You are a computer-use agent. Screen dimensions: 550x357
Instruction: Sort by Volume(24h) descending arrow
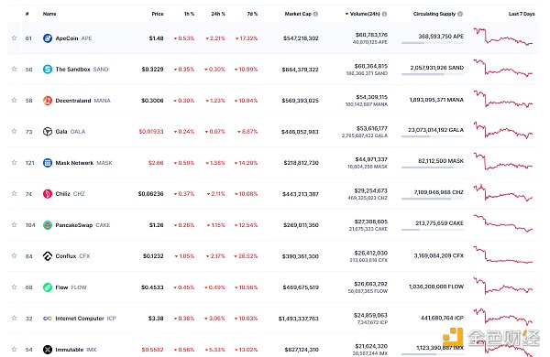[346, 14]
